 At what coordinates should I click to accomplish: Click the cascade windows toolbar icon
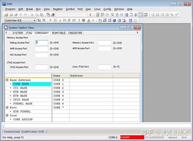tap(48, 15)
